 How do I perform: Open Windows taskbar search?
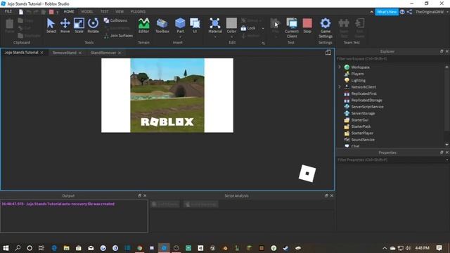18,248
